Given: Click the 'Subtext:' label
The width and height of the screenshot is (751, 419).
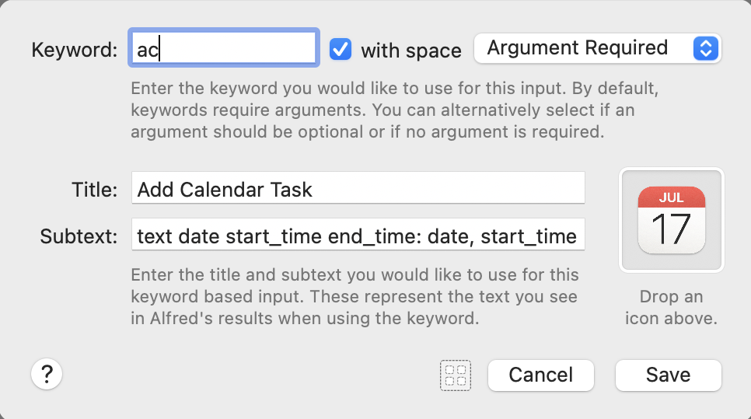Looking at the screenshot, I should click(x=79, y=236).
